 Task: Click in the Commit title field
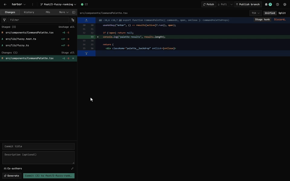(38, 146)
